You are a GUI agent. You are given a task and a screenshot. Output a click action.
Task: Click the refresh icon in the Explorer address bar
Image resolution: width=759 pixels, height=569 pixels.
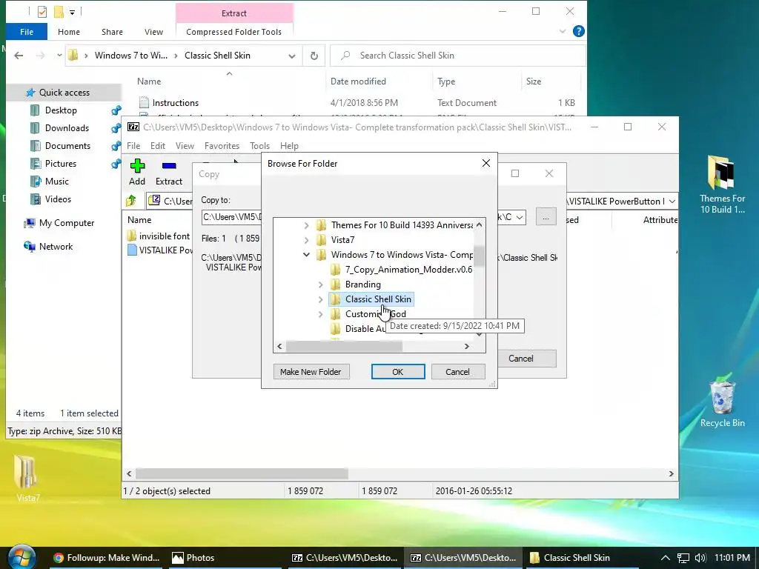314,56
